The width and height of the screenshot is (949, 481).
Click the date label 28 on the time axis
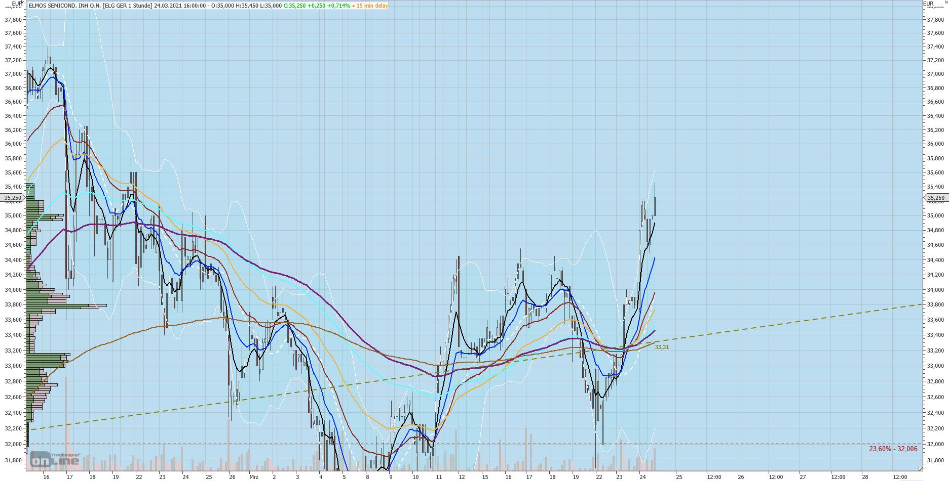coord(865,476)
